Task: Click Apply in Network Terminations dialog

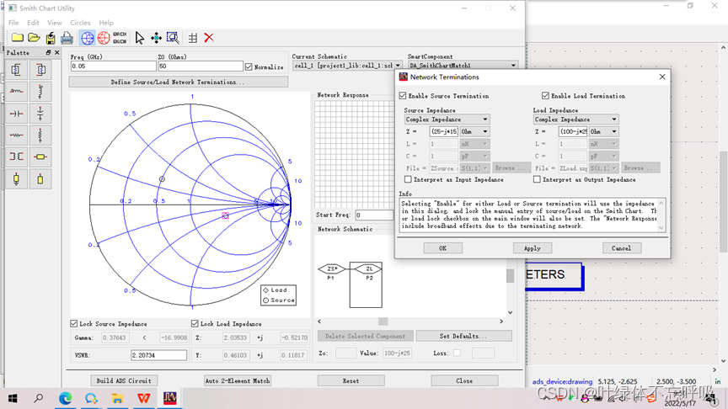Action: [x=532, y=248]
